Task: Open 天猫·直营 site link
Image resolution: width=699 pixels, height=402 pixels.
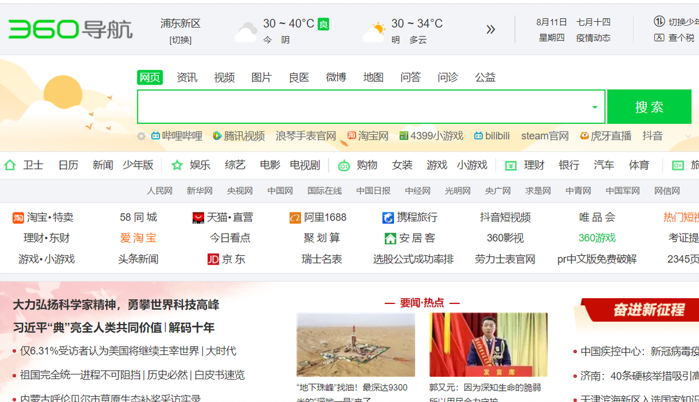Action: coord(222,217)
